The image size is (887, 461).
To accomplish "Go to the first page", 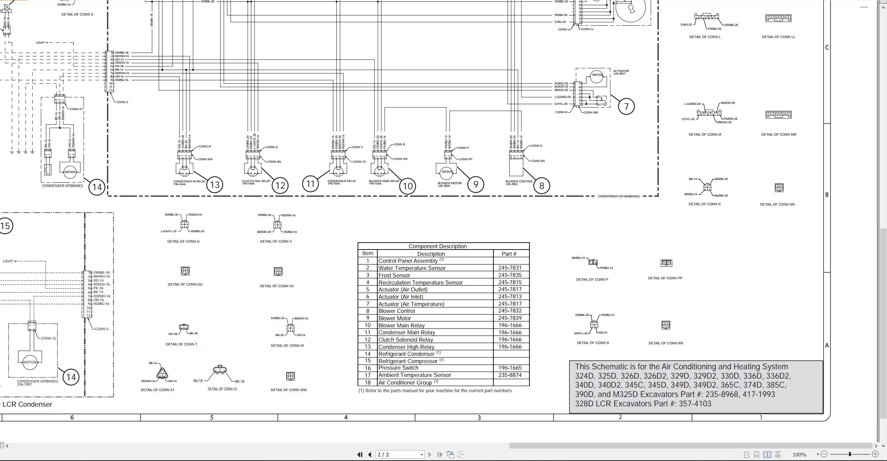I will click(x=360, y=454).
